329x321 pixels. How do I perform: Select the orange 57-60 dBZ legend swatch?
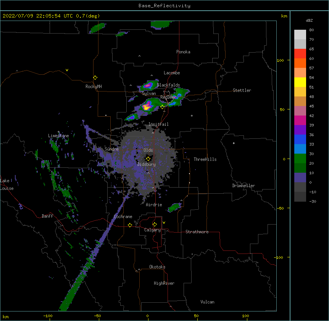(x=300, y=63)
